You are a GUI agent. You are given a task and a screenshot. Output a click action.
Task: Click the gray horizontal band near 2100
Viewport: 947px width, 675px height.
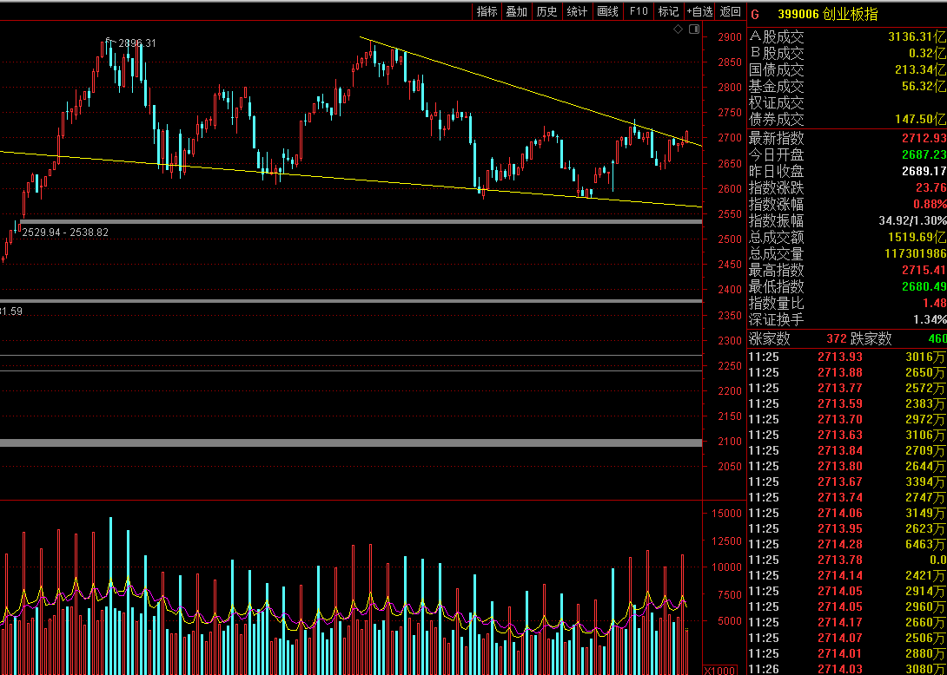click(348, 442)
